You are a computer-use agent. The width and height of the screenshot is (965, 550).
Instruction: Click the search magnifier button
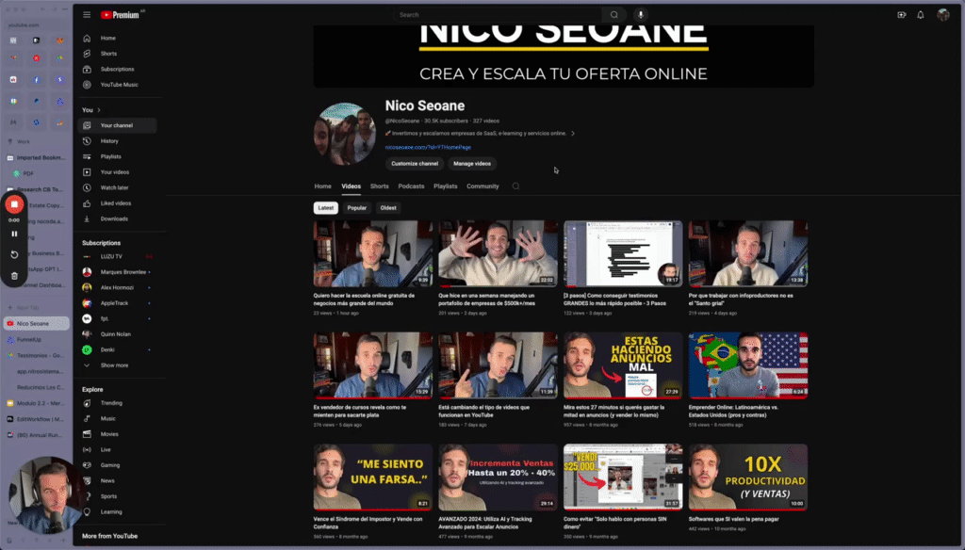pyautogui.click(x=614, y=15)
